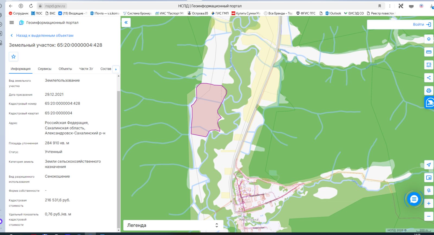Viewport: 434px width, 235px height.
Task: Select the Части ЗУ tab
Action: tap(86, 69)
